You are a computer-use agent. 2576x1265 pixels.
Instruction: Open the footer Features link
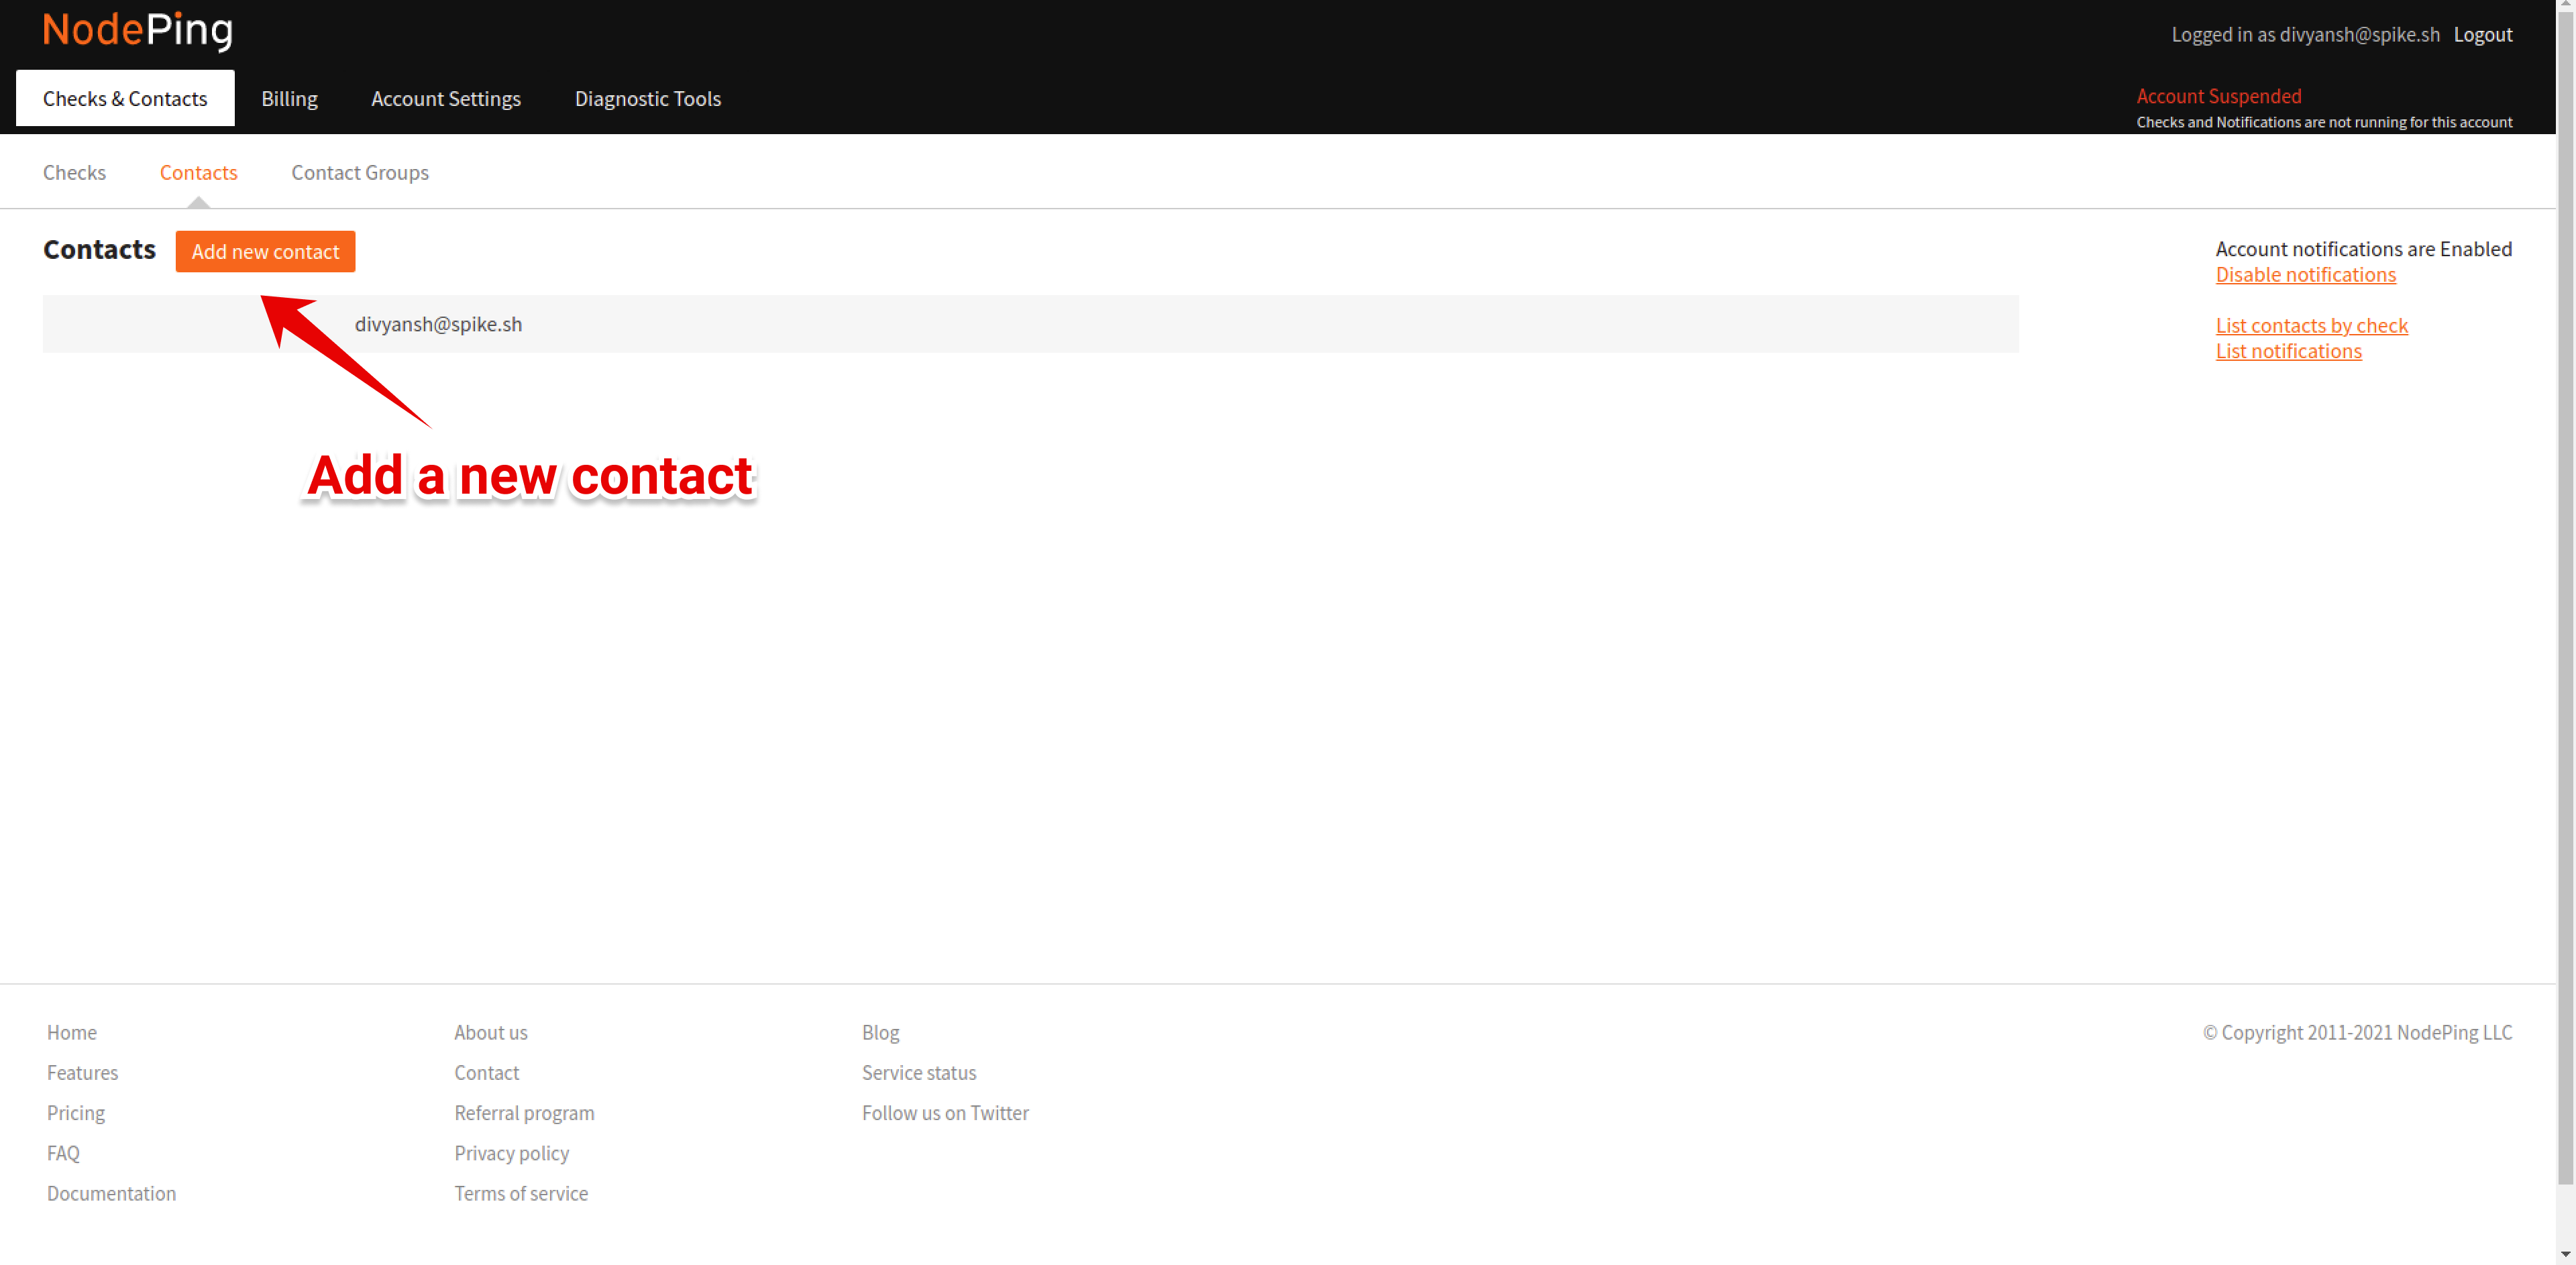click(82, 1072)
